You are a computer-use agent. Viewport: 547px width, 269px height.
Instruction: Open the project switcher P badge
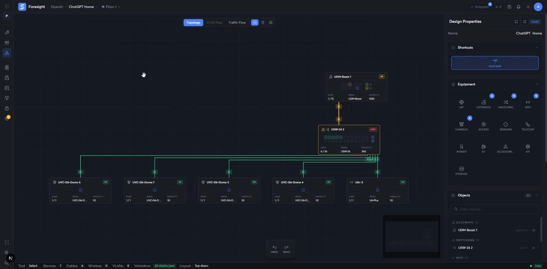(7, 16)
